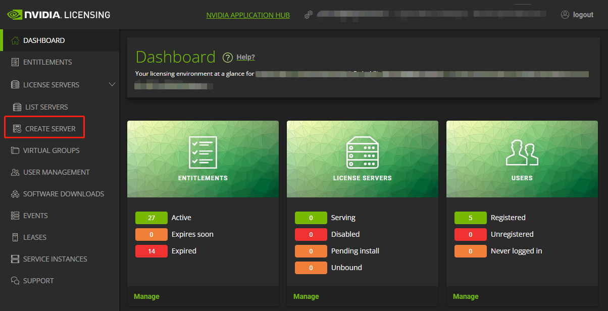
Task: Click the Never logged in count badge
Action: [x=471, y=251]
